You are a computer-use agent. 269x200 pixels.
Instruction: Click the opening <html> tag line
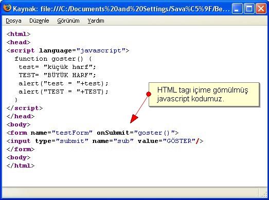tap(19, 34)
